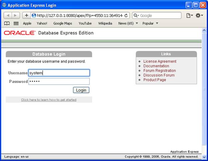Go back with the browser back arrow

8,15
